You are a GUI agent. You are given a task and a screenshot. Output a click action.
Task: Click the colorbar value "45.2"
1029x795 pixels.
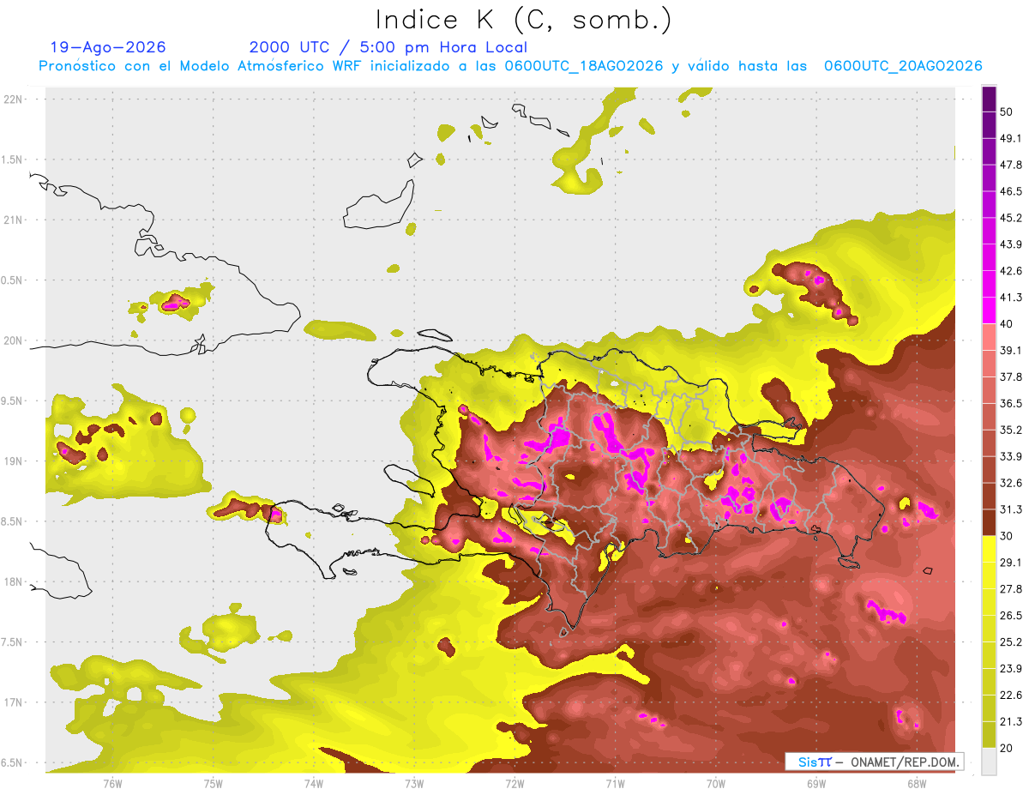pos(1011,218)
